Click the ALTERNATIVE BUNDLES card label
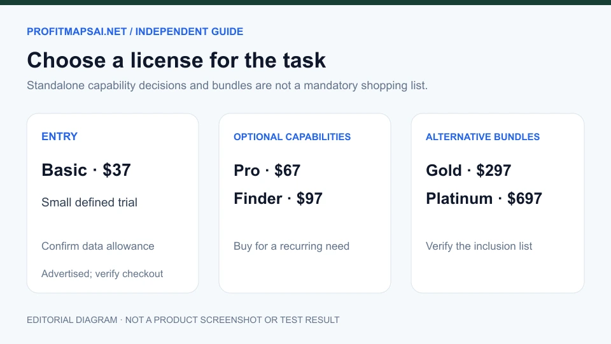This screenshot has width=611, height=344. click(483, 137)
